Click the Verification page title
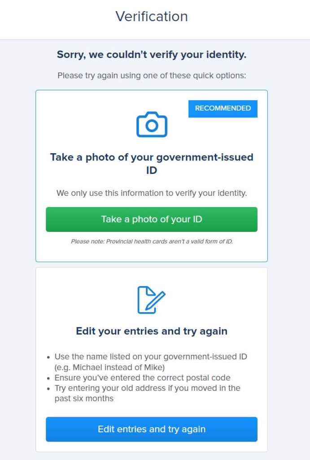Viewport: 310px width, 460px height. [x=152, y=17]
